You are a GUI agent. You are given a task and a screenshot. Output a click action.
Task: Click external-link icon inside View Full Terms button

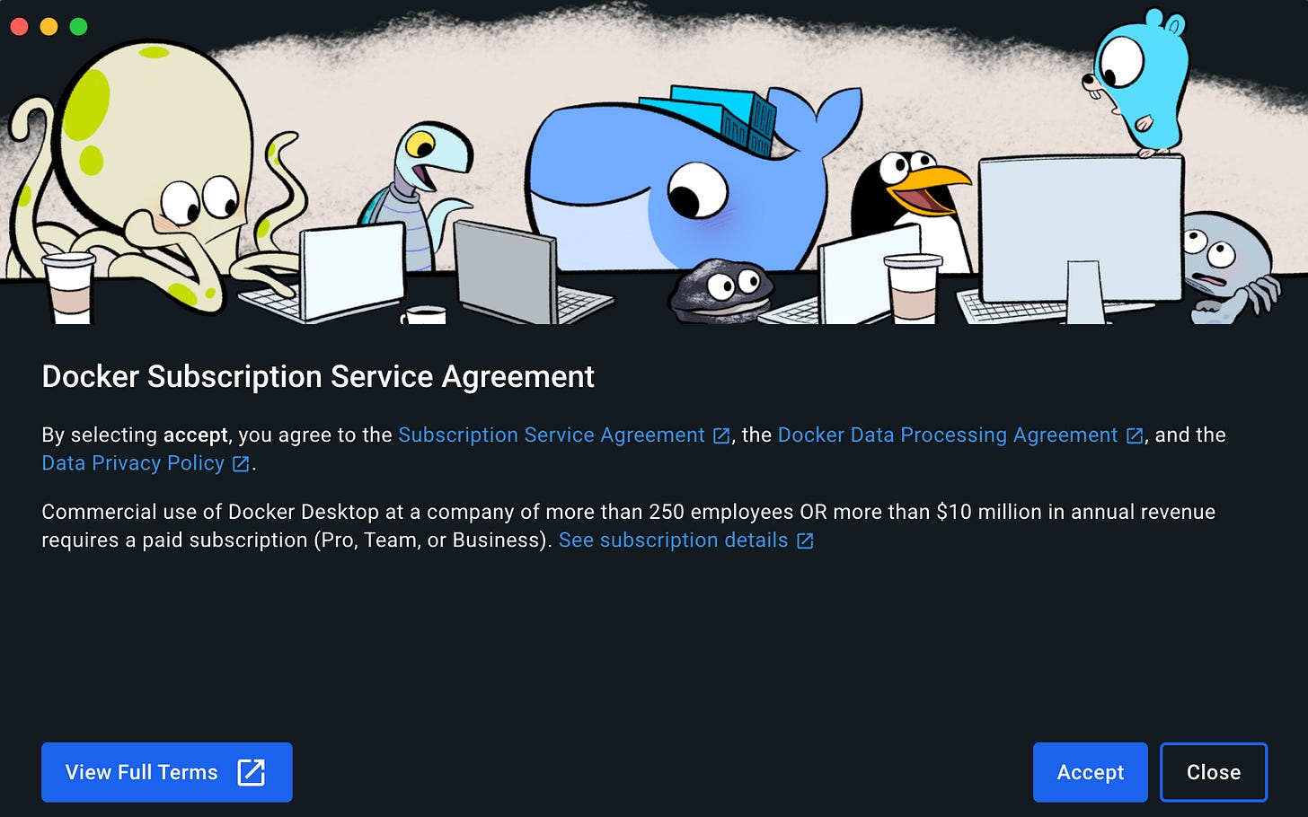(x=252, y=771)
